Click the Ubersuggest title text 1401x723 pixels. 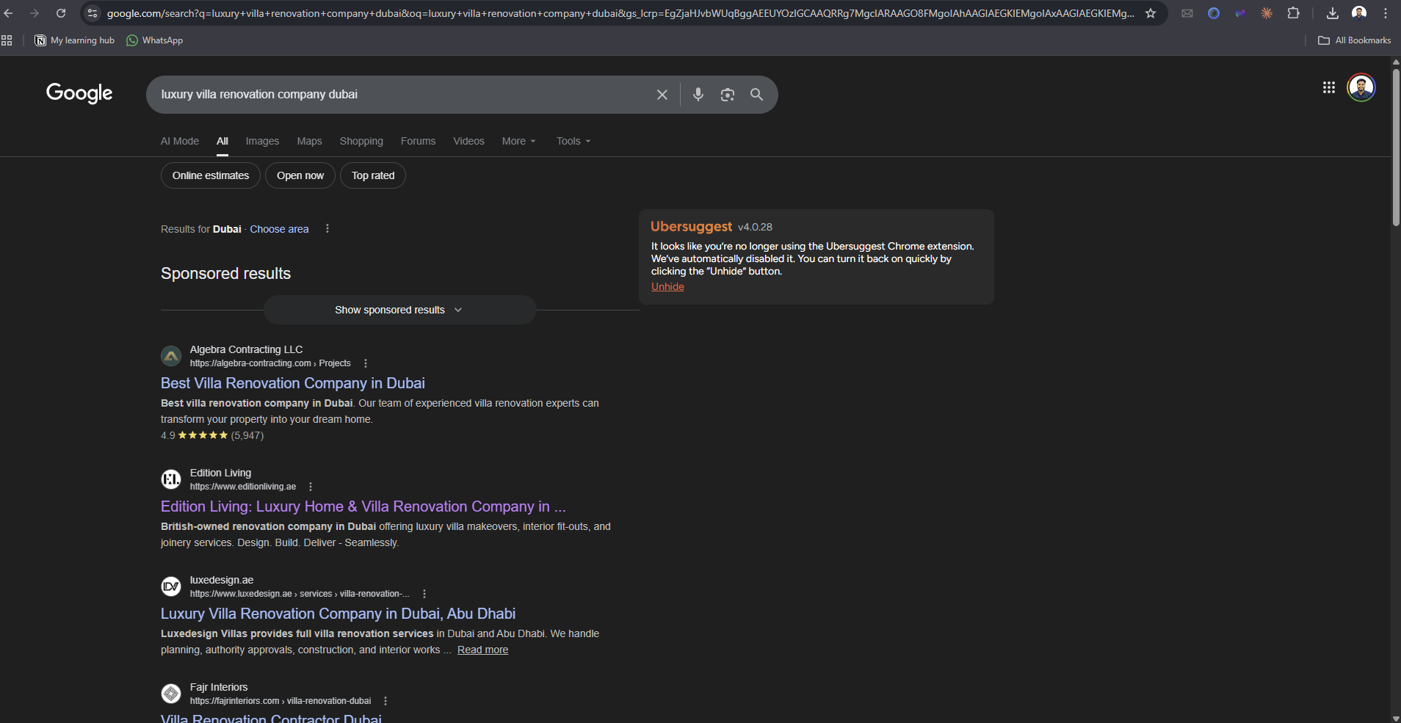point(691,227)
